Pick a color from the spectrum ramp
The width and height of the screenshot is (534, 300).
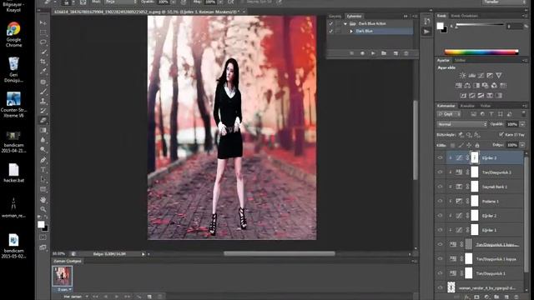tap(481, 52)
